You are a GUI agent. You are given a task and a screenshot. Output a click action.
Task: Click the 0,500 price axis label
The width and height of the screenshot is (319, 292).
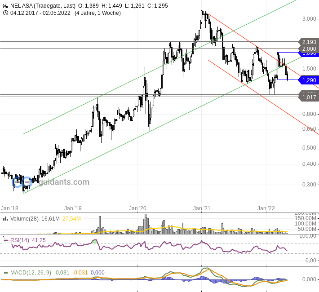point(309,148)
